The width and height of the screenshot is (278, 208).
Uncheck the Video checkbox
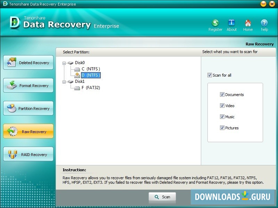222,106
